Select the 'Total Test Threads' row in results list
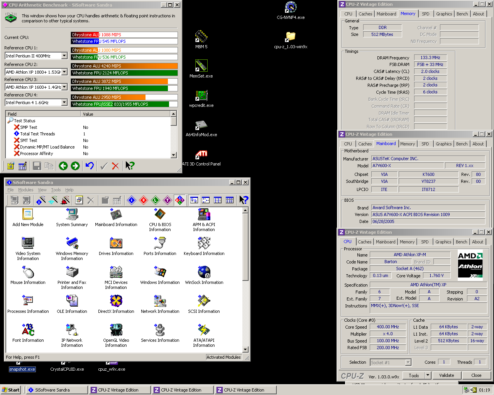The image size is (494, 395). [x=88, y=134]
